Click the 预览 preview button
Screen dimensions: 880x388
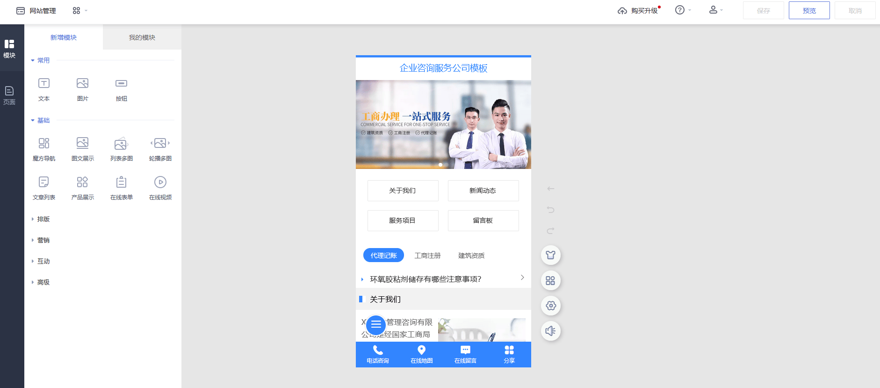[x=809, y=10]
